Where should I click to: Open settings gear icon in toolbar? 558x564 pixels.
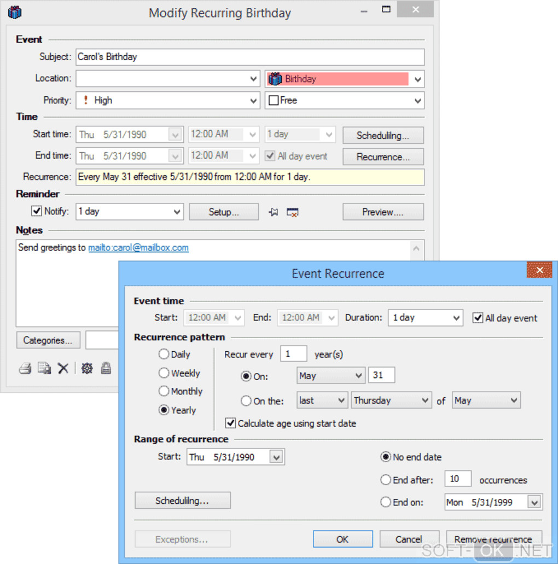coord(86,368)
